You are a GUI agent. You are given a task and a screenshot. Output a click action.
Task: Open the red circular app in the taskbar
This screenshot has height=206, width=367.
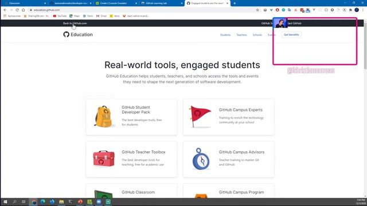click(x=80, y=201)
